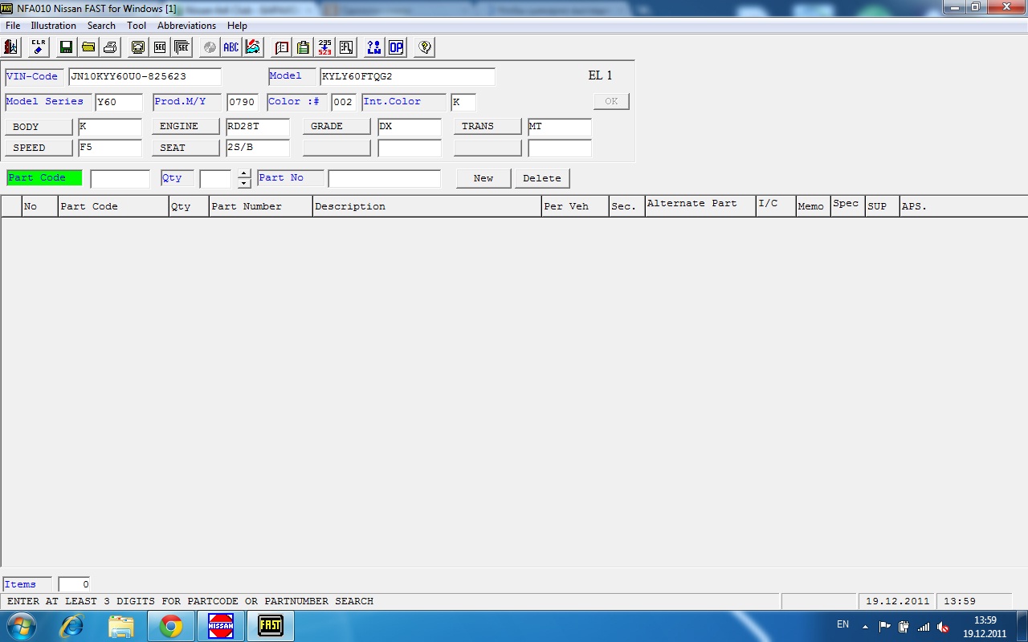Image resolution: width=1028 pixels, height=642 pixels.
Task: Click the greyed-out disc icon
Action: [x=210, y=47]
